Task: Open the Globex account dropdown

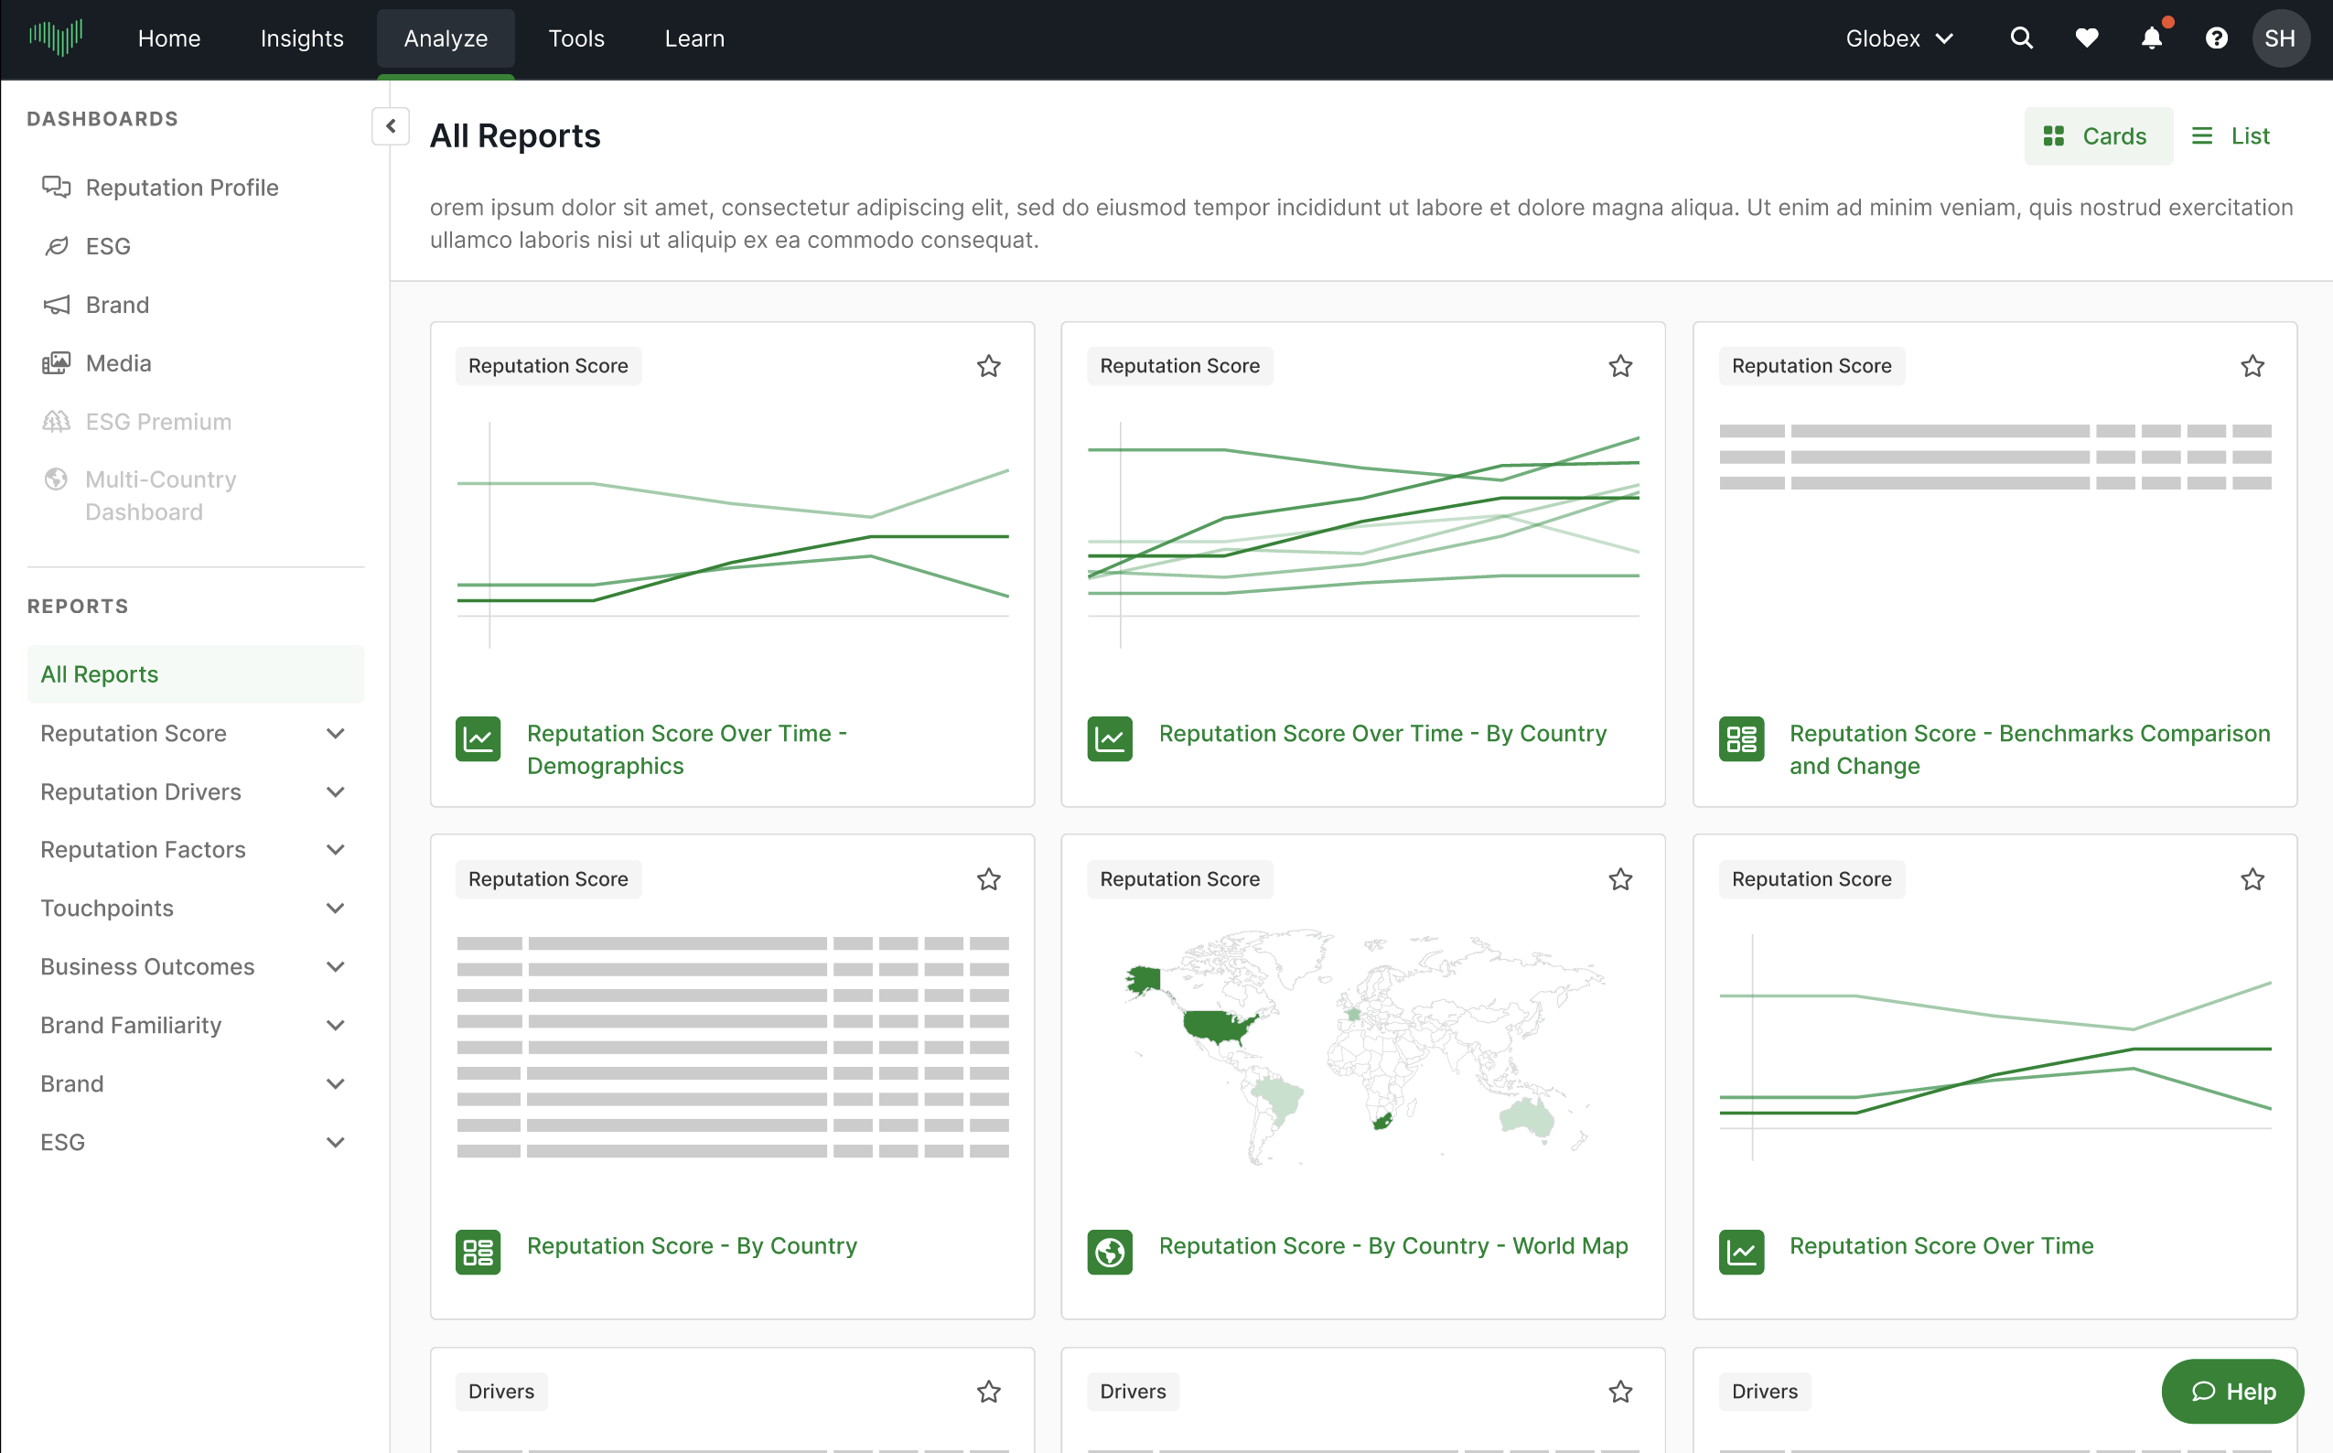Action: (1898, 38)
